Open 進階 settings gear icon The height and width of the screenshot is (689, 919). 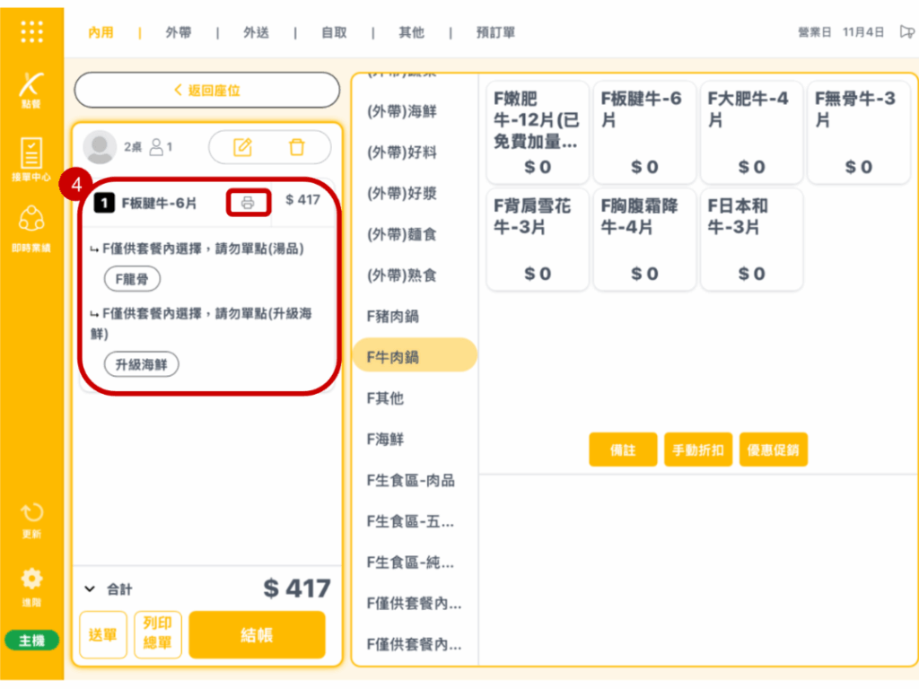point(31,583)
